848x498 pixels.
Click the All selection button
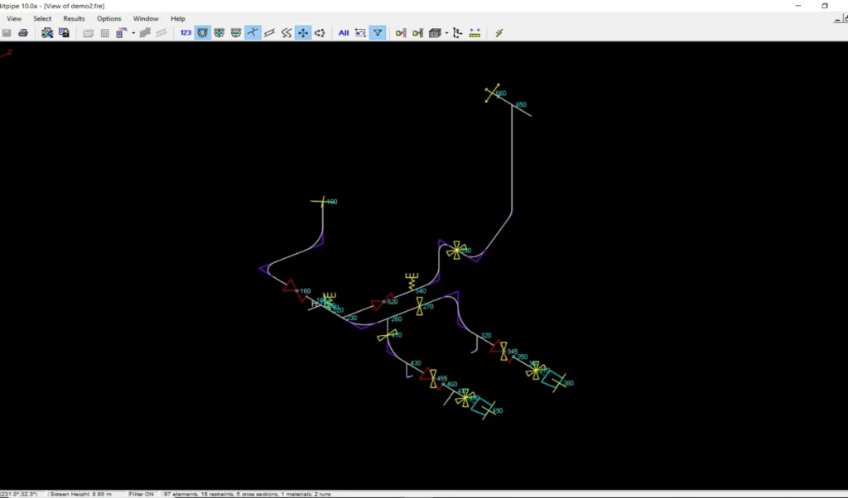pyautogui.click(x=342, y=33)
